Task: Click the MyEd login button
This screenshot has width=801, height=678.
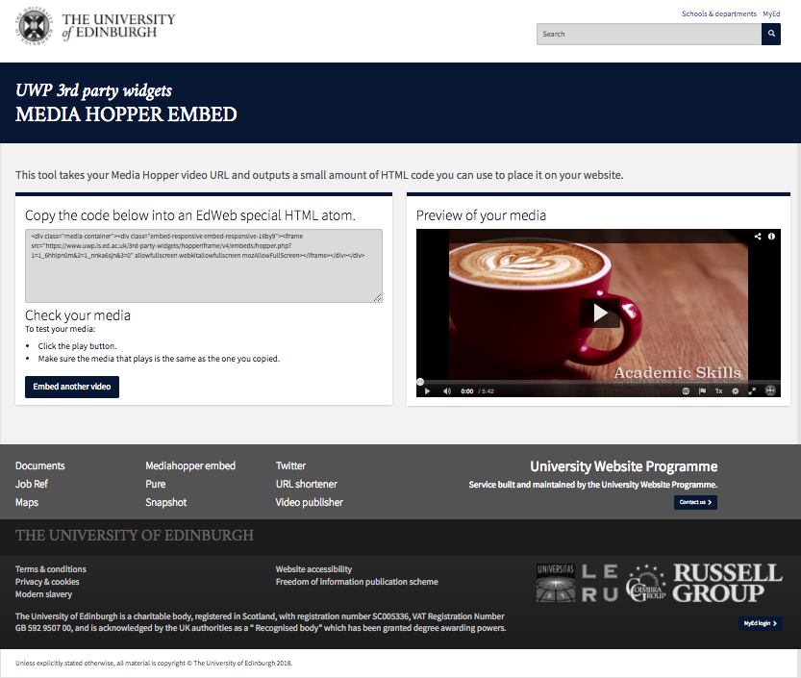Action: (x=760, y=623)
